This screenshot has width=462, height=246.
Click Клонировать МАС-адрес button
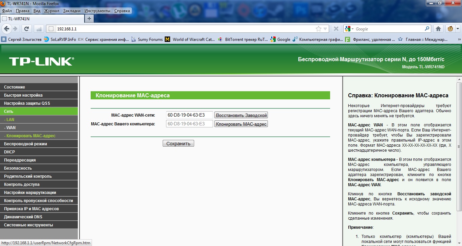(x=241, y=124)
